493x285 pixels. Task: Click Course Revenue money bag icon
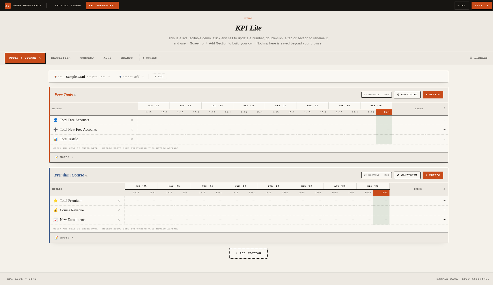pos(55,210)
